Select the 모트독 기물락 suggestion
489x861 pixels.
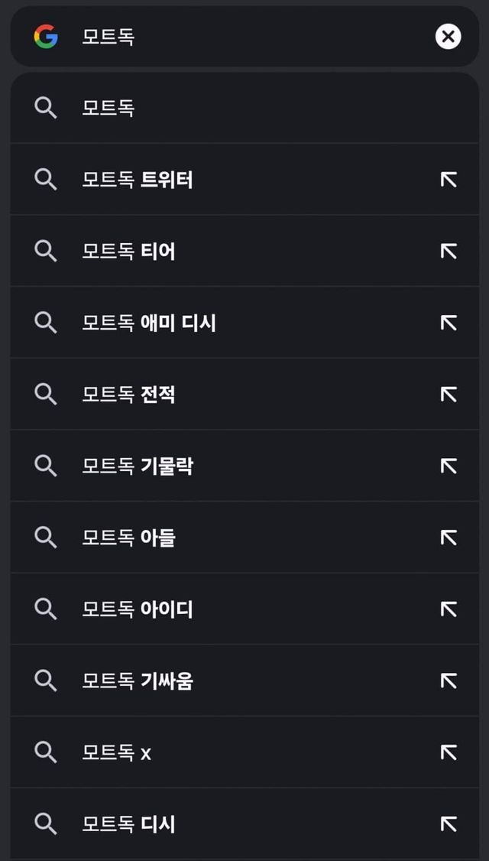click(138, 466)
